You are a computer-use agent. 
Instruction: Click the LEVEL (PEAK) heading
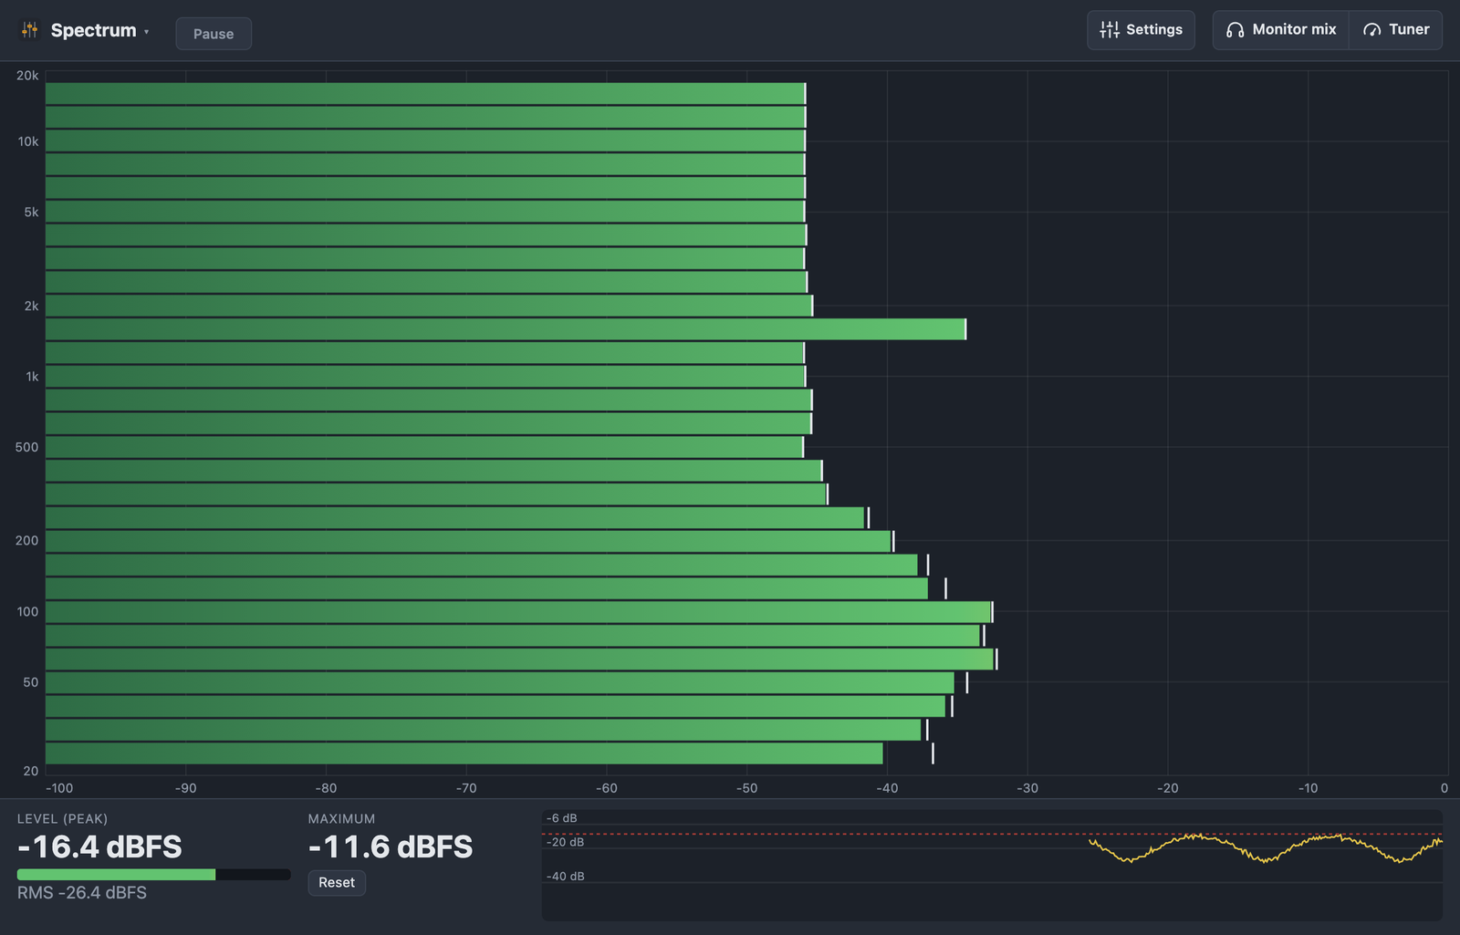pos(62,819)
